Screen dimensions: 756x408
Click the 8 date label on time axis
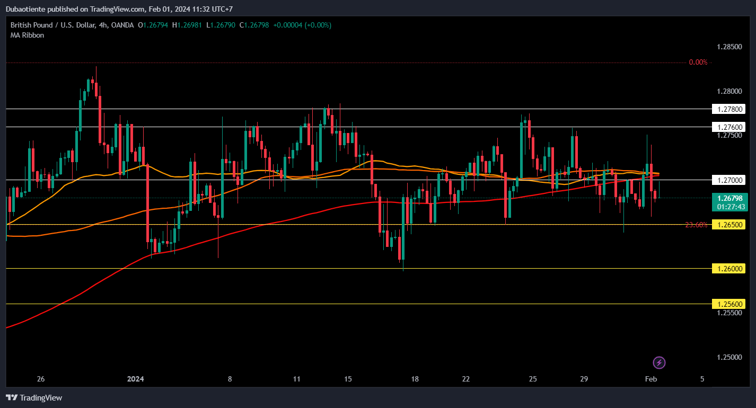click(x=230, y=379)
